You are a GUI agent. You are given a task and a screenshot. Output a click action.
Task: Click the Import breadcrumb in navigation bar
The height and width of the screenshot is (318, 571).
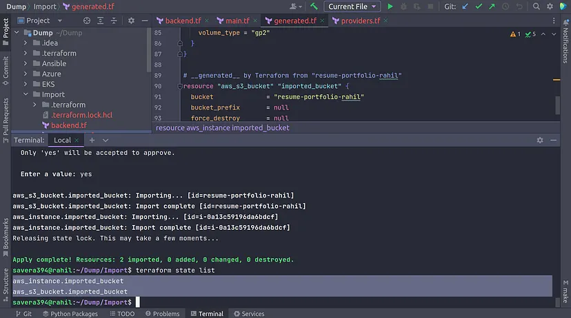click(x=45, y=7)
